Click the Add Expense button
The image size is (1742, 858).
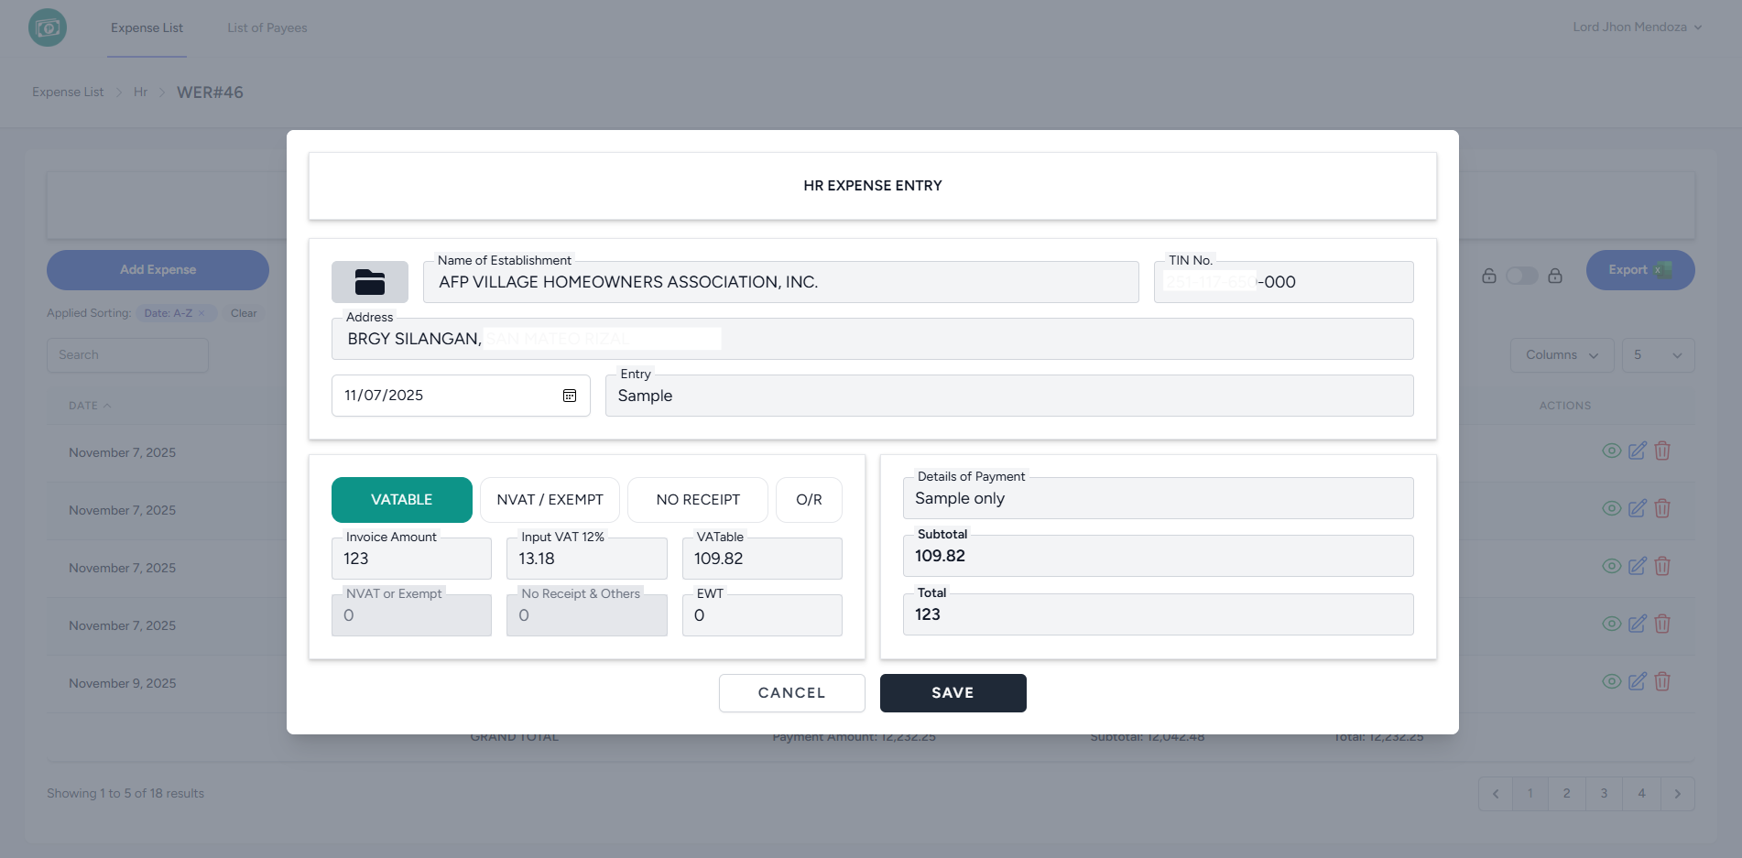click(158, 270)
